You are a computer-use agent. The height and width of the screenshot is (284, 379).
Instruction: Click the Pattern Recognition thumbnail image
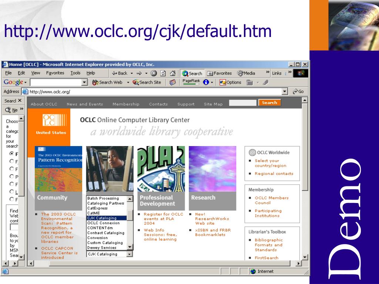tap(58, 169)
